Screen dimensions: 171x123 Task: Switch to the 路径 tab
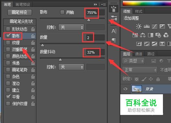pyautogui.click(x=151, y=54)
